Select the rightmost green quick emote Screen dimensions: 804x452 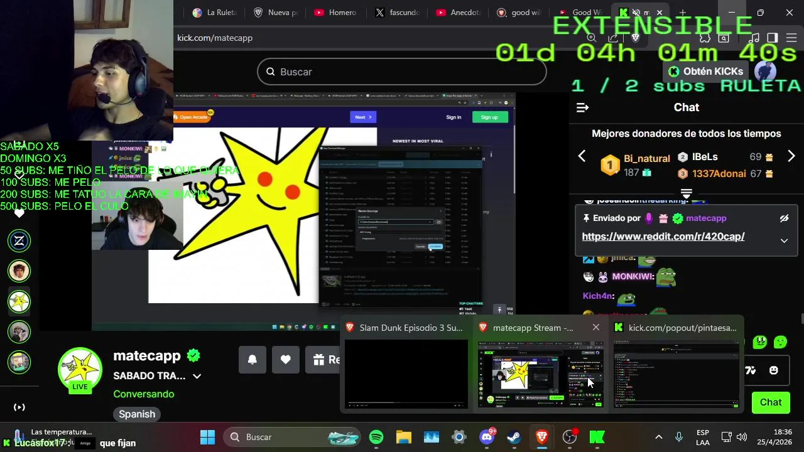[781, 342]
